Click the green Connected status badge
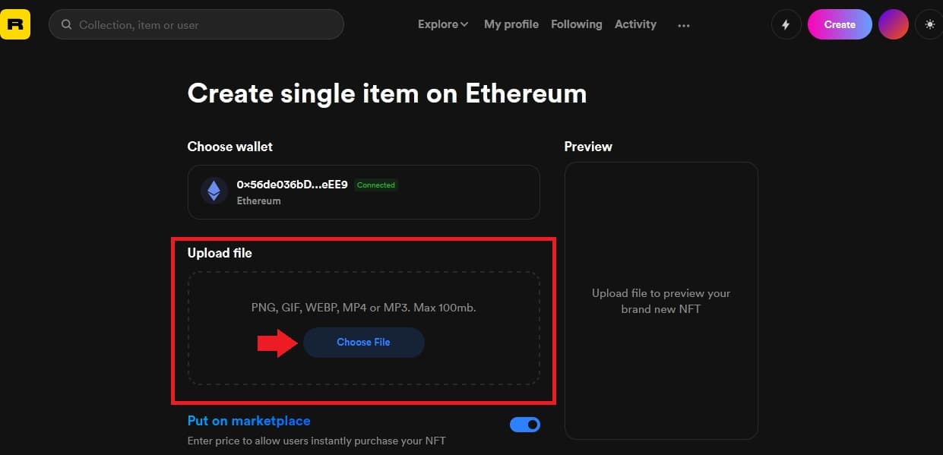943x455 pixels. 376,185
